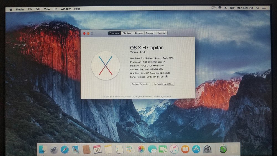Click the memory 16 GB 2400 MHz DDR4 text
Viewport: 277px width, 156px height.
[152, 66]
